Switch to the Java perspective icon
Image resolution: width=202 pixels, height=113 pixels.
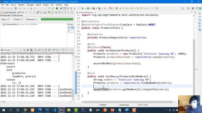(193, 8)
